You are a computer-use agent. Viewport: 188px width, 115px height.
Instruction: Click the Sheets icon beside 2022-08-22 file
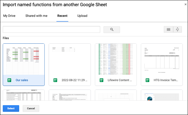(x=55, y=80)
